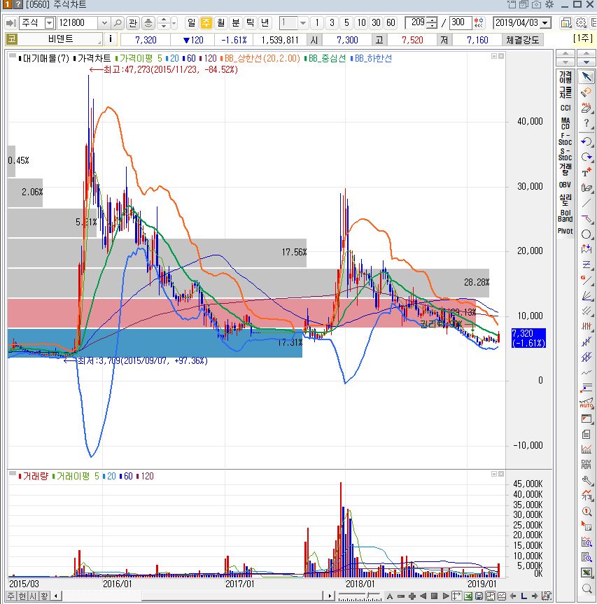Viewport: 597px width, 604px height.
Task: Click the scrollbar left arrow at bottom
Action: (x=56, y=596)
